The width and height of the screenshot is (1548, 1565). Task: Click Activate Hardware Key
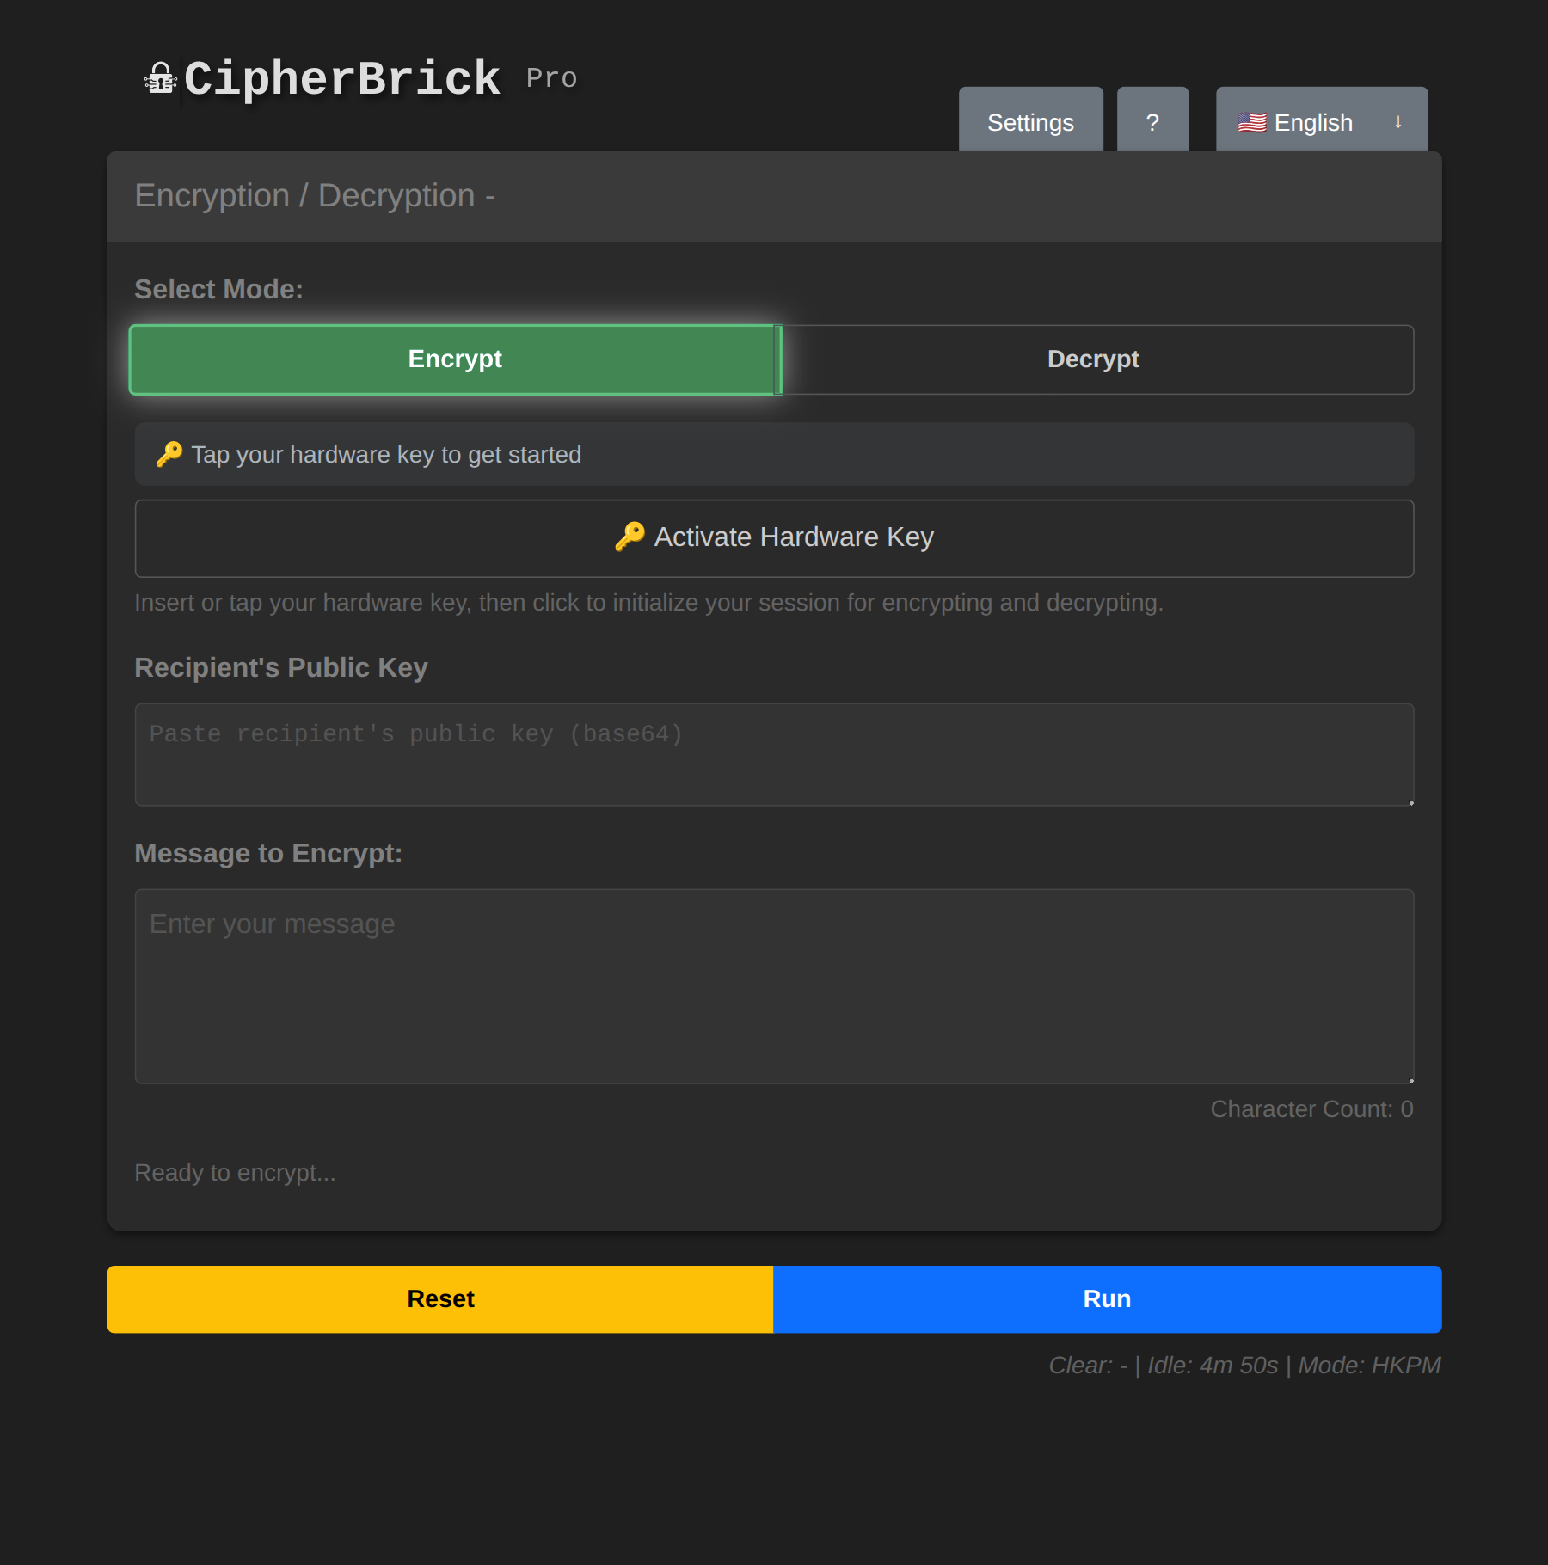pyautogui.click(x=774, y=537)
